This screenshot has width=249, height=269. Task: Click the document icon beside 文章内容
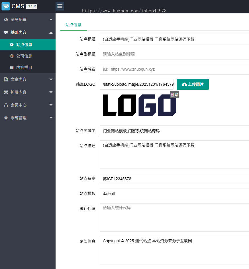[x=6, y=79]
